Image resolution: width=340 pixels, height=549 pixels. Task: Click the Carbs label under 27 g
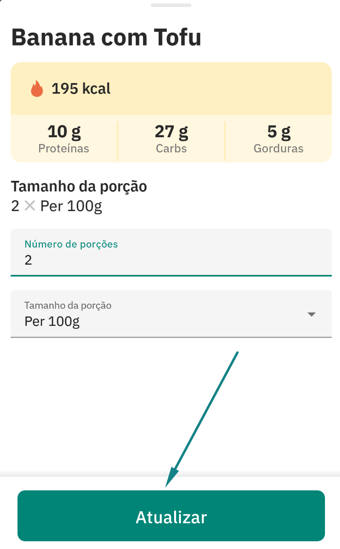click(171, 148)
